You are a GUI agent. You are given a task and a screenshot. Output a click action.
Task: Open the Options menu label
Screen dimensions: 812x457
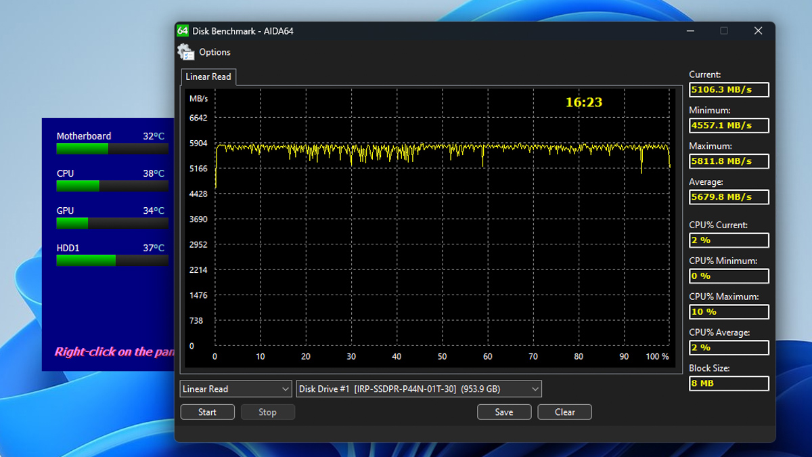click(215, 52)
